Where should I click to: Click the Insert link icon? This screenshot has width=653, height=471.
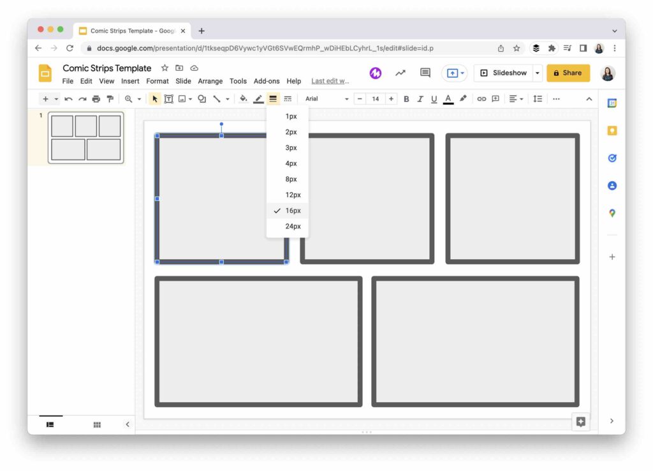point(481,99)
